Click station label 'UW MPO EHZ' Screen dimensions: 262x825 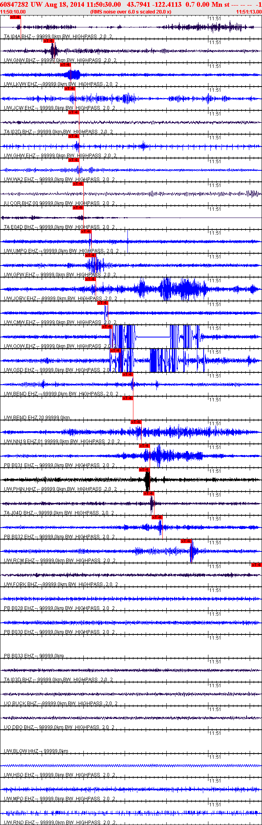(x=19, y=799)
